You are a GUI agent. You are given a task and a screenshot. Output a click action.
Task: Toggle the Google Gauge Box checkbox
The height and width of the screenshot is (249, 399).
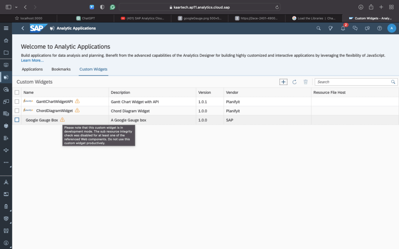coord(17,120)
